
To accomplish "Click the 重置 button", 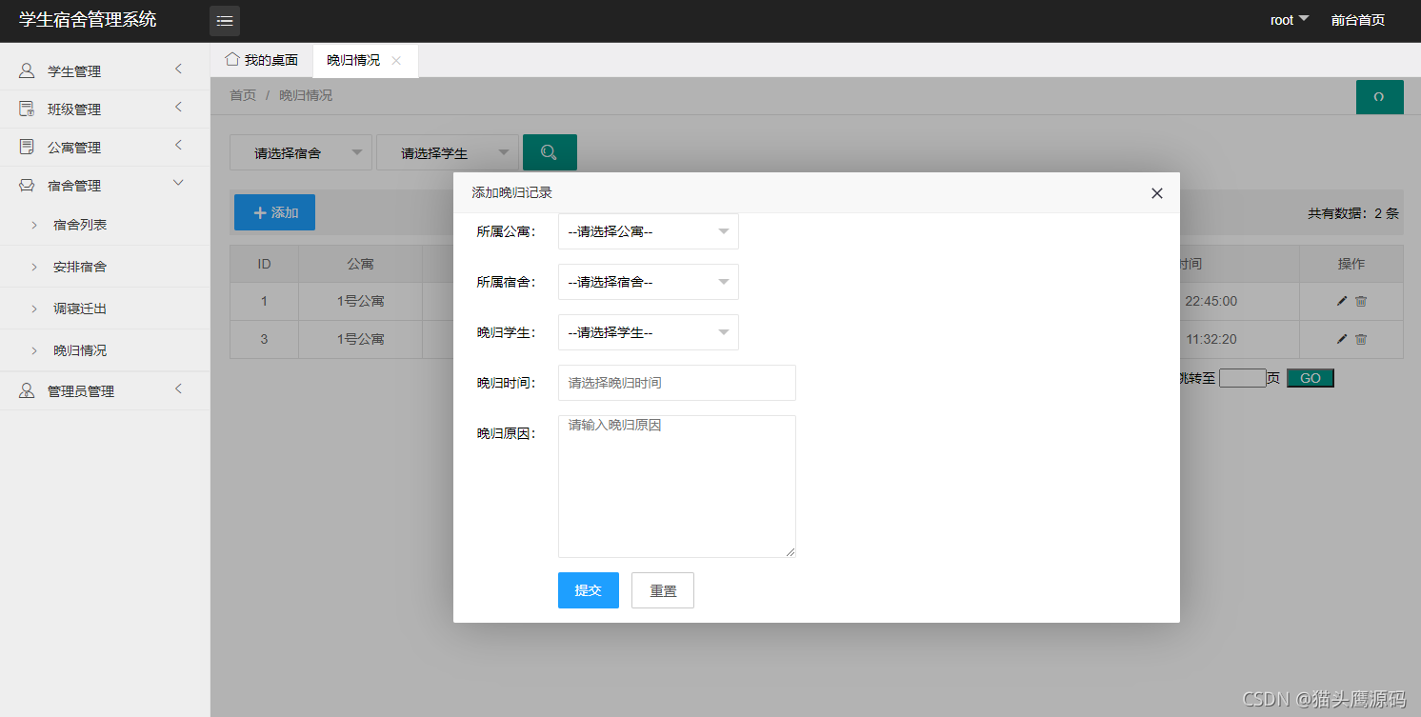I will (663, 590).
